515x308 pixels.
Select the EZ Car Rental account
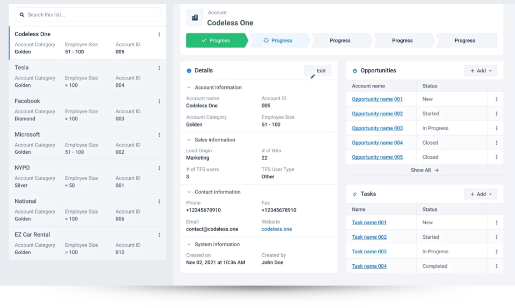88,243
